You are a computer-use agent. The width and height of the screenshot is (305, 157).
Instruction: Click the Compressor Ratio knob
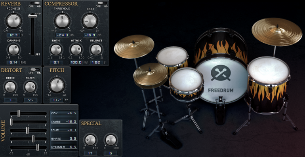(56, 49)
